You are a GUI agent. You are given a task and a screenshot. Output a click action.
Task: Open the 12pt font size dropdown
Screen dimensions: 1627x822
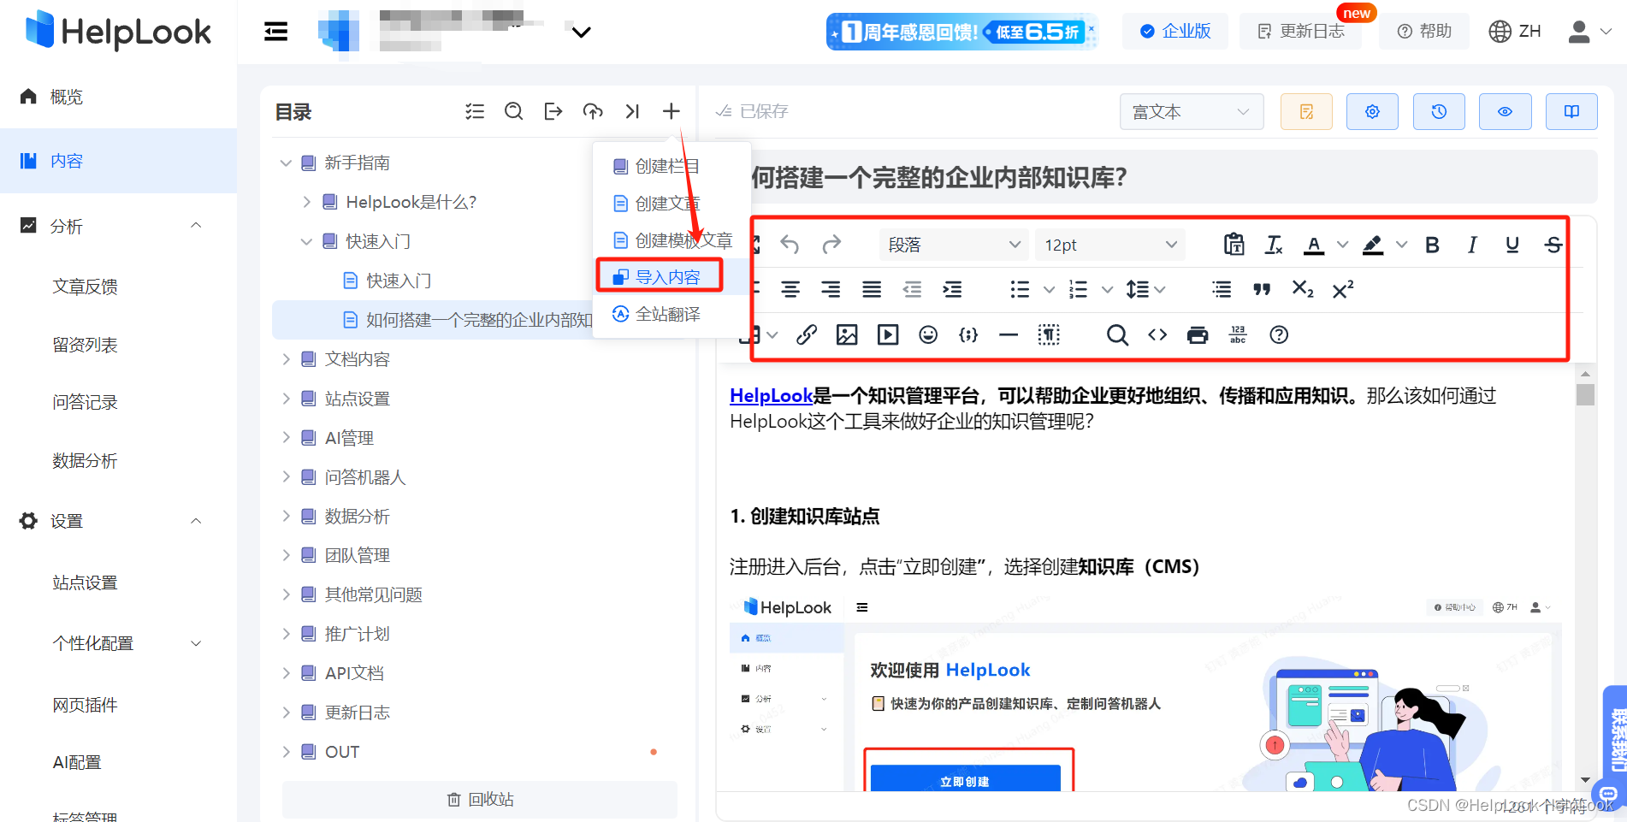pos(1109,245)
